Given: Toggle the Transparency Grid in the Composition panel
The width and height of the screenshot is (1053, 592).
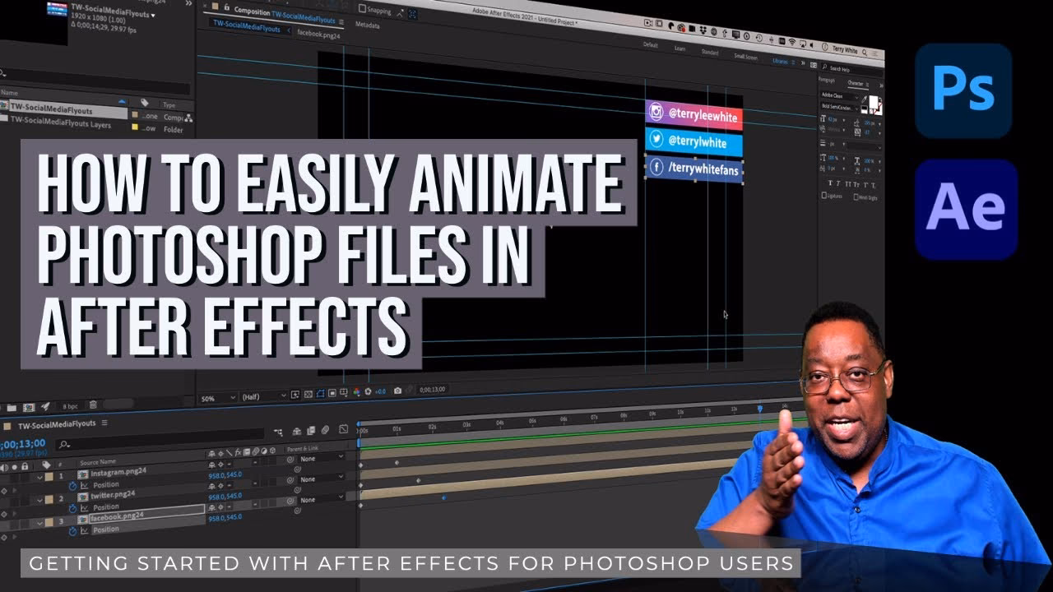Looking at the screenshot, I should click(x=308, y=392).
